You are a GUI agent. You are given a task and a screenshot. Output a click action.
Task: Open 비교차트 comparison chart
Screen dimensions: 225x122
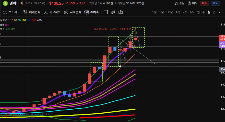point(52,12)
